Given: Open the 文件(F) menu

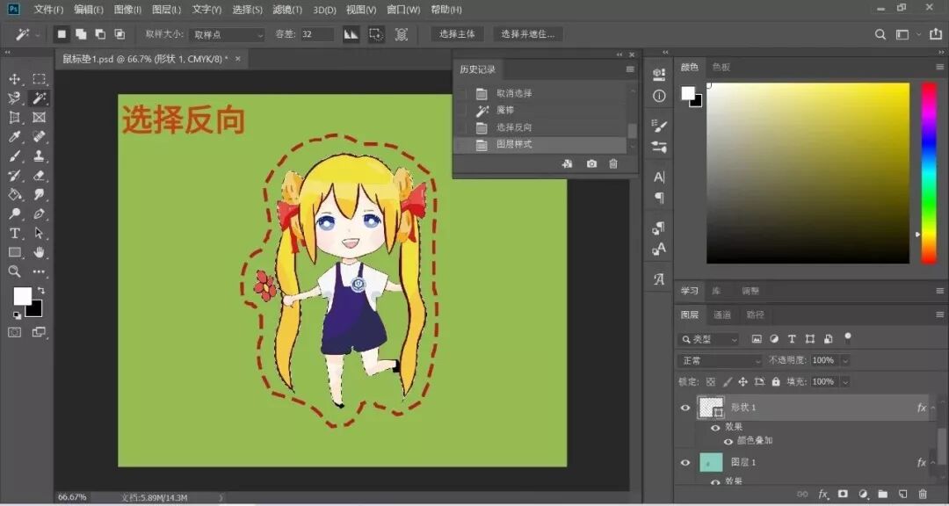Looking at the screenshot, I should (x=48, y=10).
